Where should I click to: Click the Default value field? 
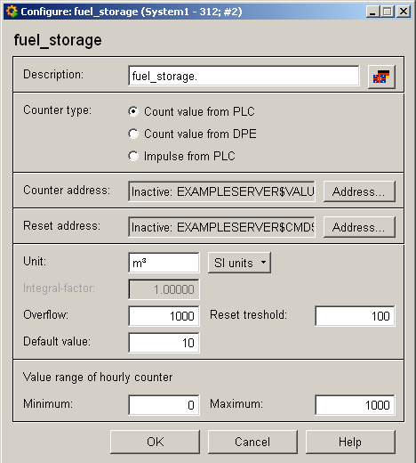click(164, 343)
